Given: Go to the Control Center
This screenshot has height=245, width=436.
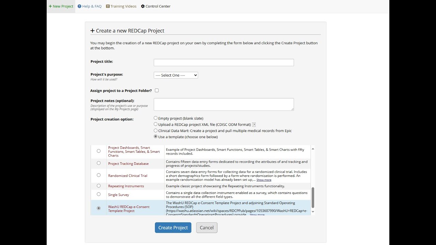Looking at the screenshot, I should pos(156,6).
